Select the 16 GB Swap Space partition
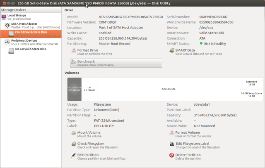 [x=251, y=95]
